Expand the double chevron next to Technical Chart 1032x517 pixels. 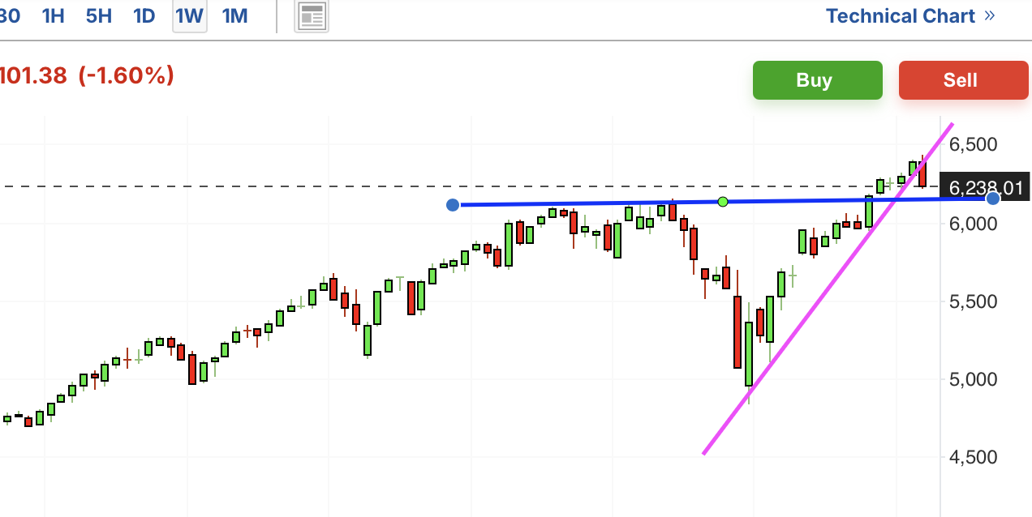[988, 15]
